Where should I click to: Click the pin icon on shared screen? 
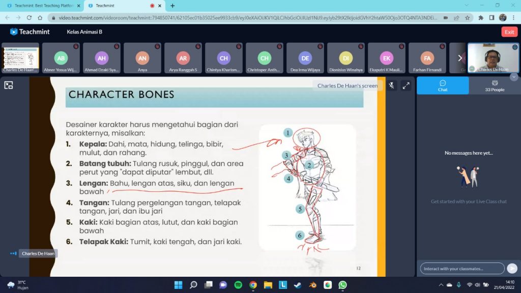click(x=391, y=86)
